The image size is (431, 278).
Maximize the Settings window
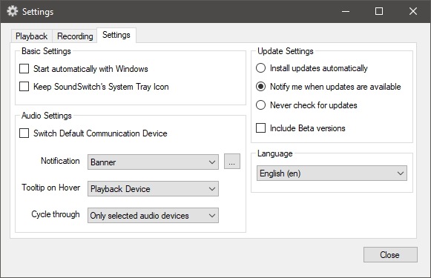pos(379,11)
